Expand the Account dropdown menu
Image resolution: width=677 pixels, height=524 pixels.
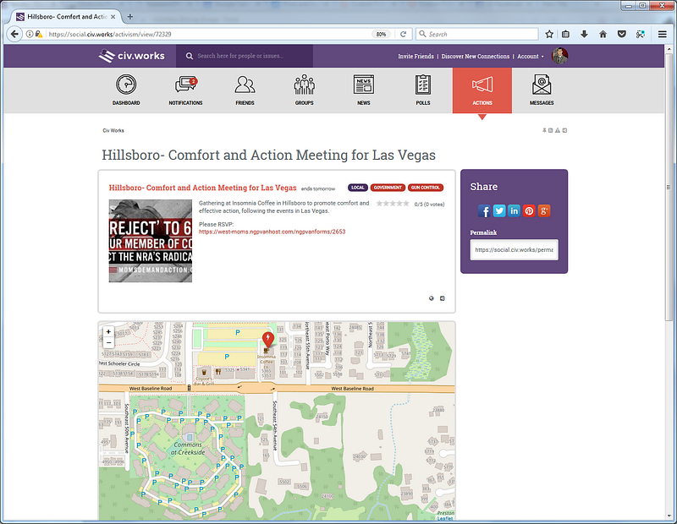530,57
